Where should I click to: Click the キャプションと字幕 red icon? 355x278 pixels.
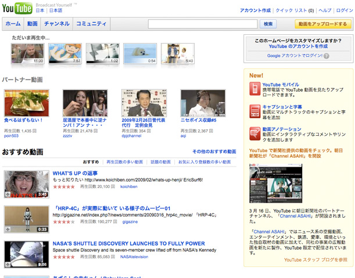point(255,111)
